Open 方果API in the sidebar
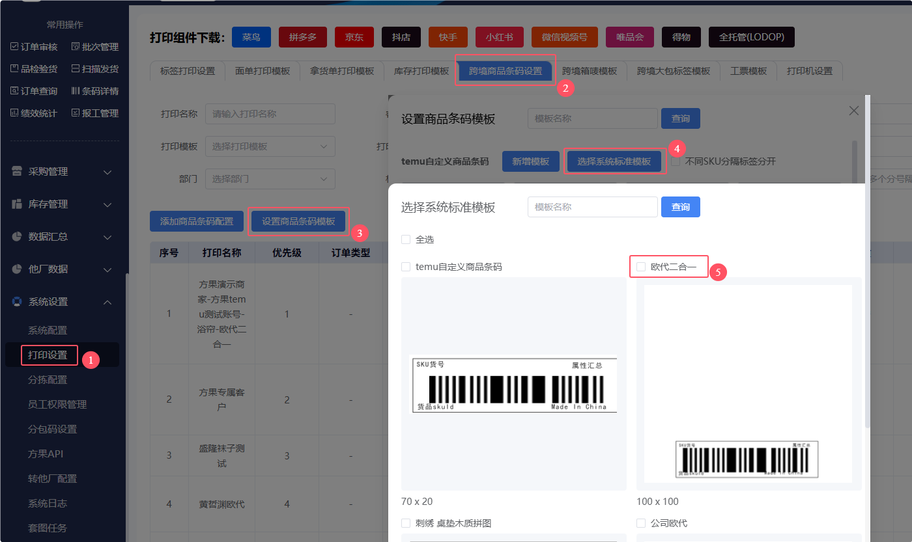Screen dimensions: 912x542 (x=46, y=454)
